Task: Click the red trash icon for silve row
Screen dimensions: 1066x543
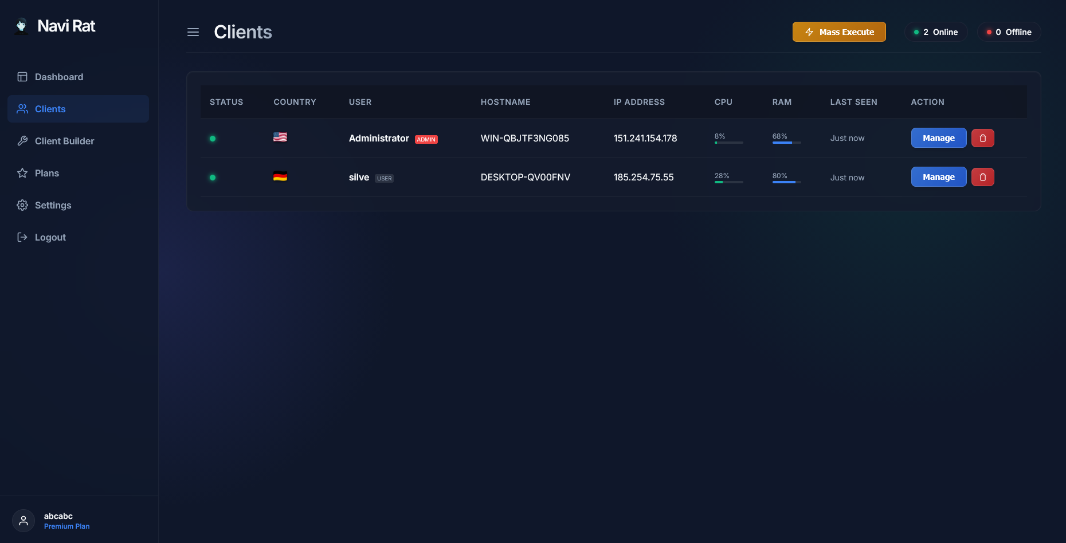Action: point(982,177)
